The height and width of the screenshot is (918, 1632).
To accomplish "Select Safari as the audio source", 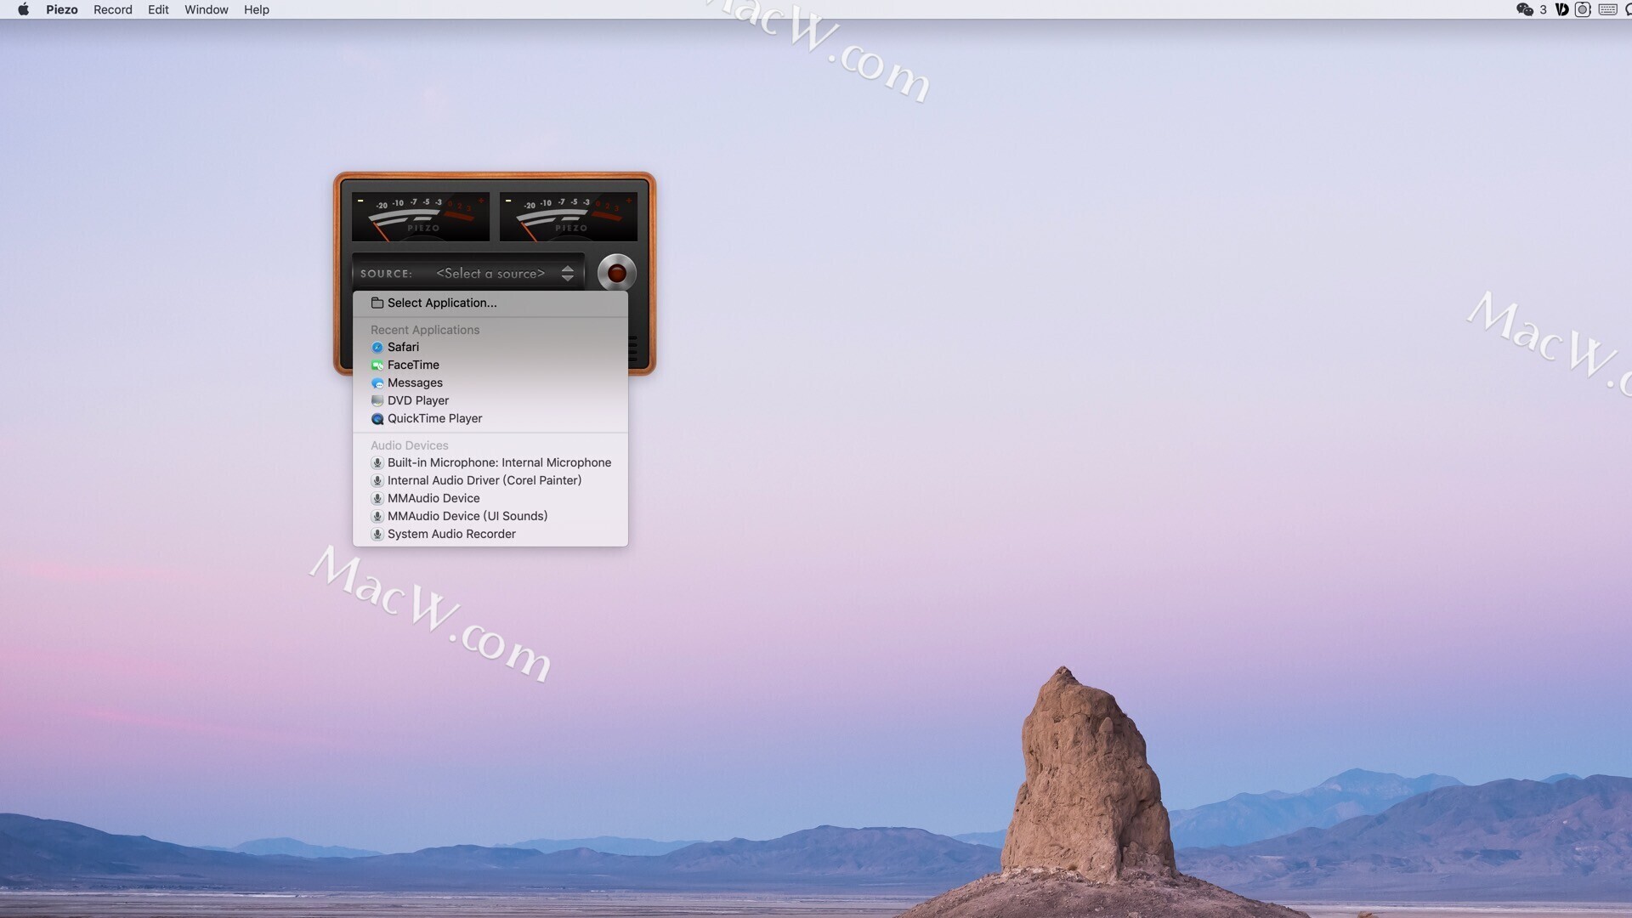I will click(x=490, y=347).
